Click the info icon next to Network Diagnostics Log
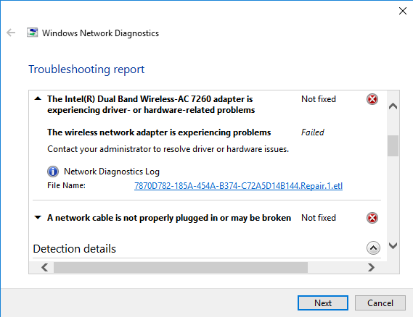Viewport: 413px width, 317px height. click(x=53, y=172)
